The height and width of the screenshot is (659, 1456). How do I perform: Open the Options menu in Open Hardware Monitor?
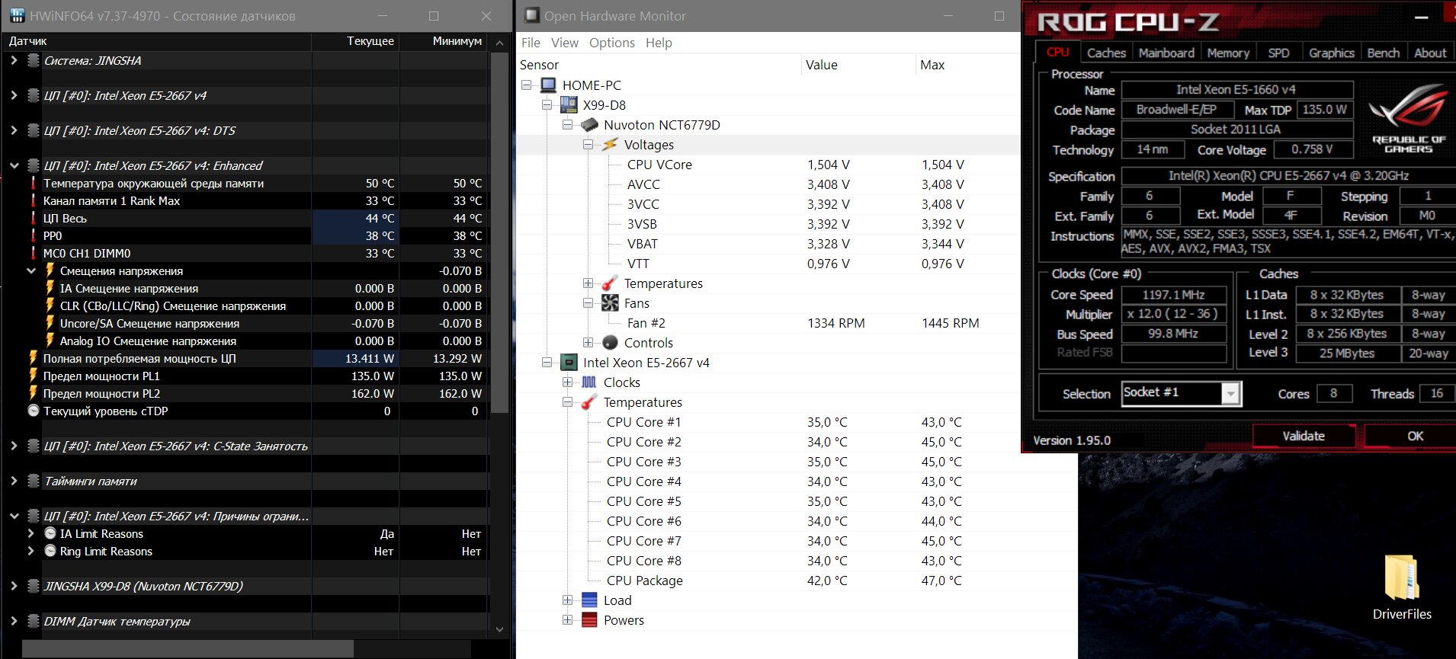coord(612,43)
